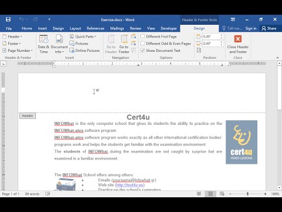The height and width of the screenshot is (212, 282).
Task: Click Insert Alignment Tab icon
Action: [199, 51]
